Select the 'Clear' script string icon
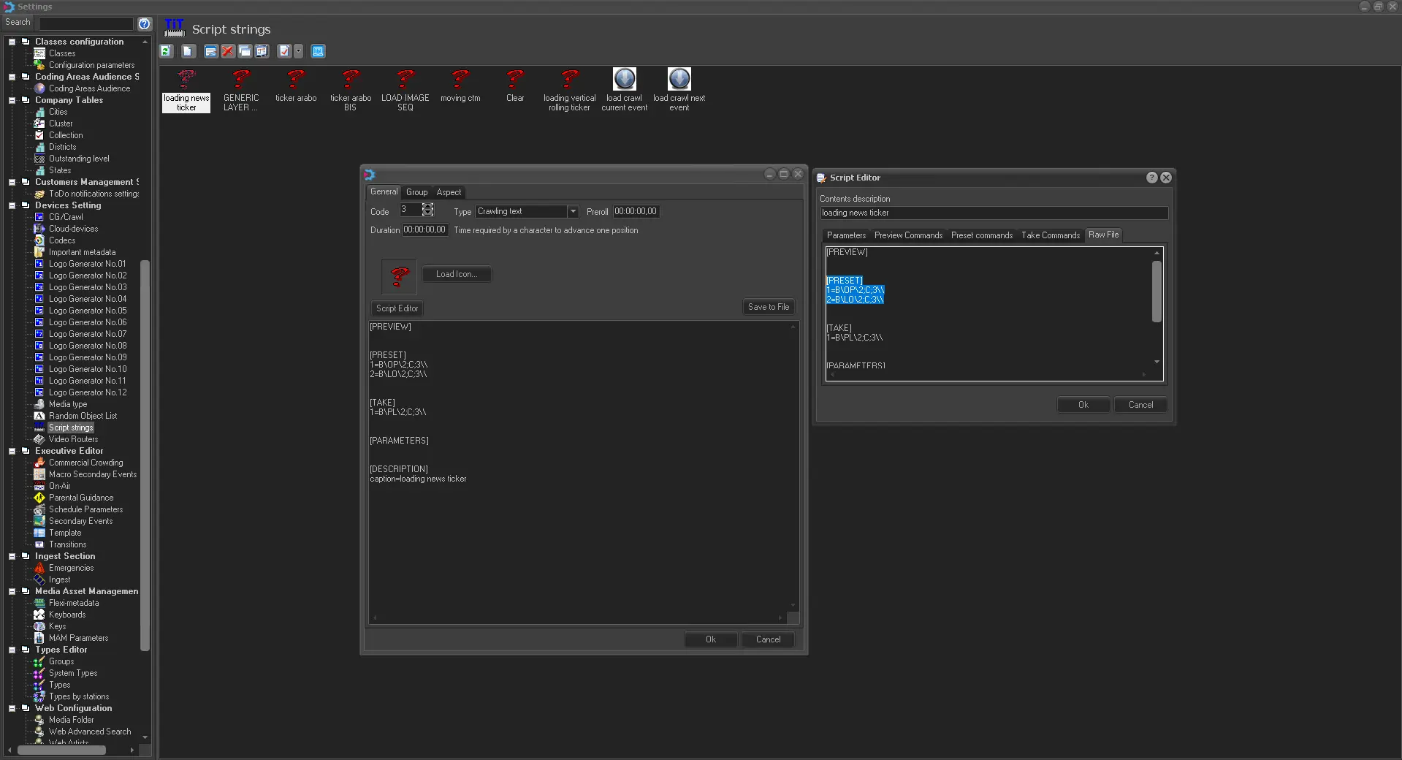 pos(515,80)
